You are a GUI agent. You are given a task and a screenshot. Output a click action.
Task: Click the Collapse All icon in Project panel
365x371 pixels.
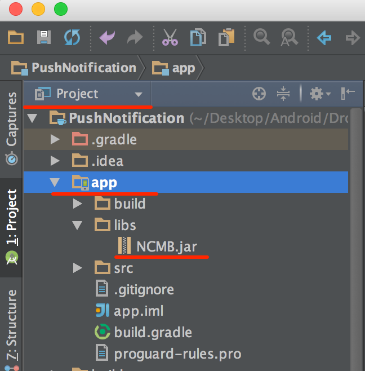pos(283,94)
